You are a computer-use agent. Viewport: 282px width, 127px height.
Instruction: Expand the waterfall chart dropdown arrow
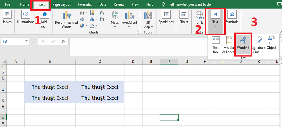[x=107, y=13]
